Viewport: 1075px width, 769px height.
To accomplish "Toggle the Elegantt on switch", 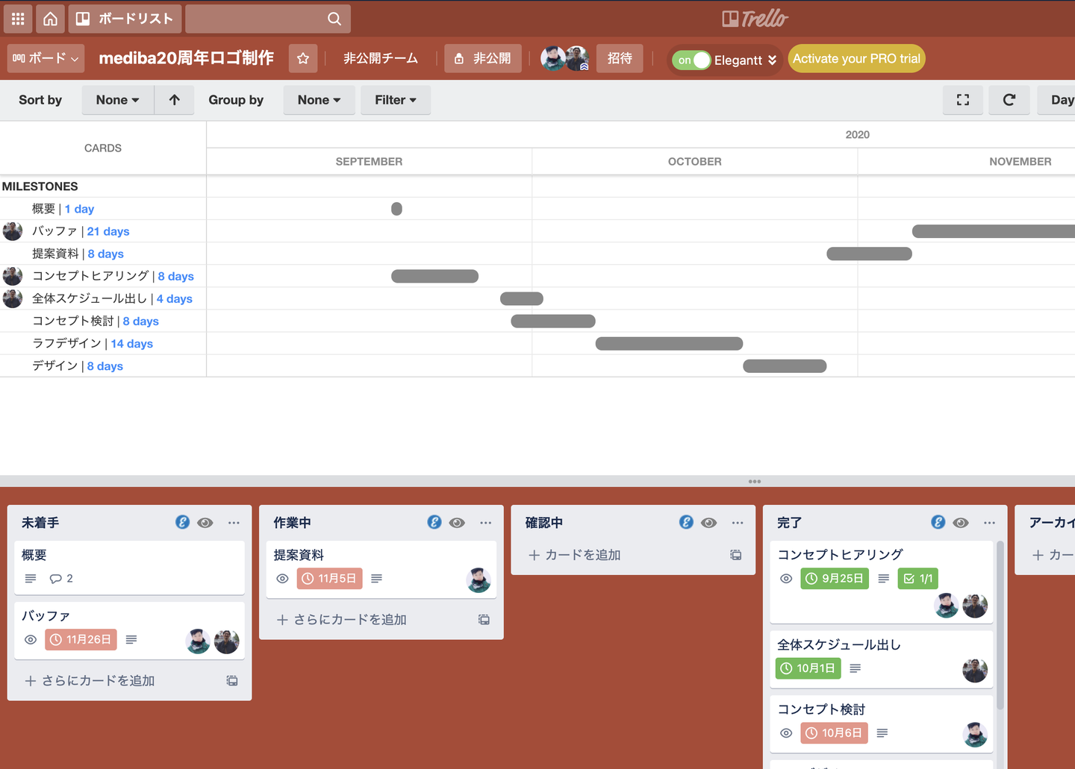I will [691, 60].
